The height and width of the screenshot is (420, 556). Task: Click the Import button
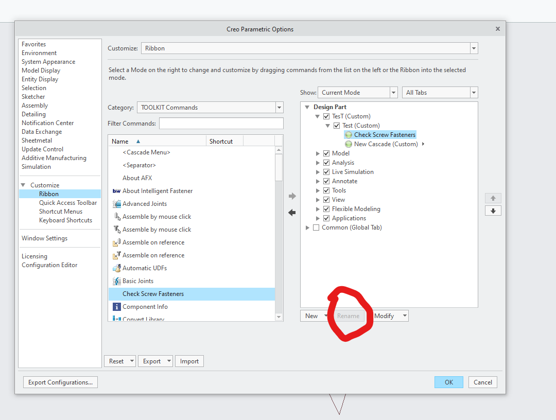189,361
